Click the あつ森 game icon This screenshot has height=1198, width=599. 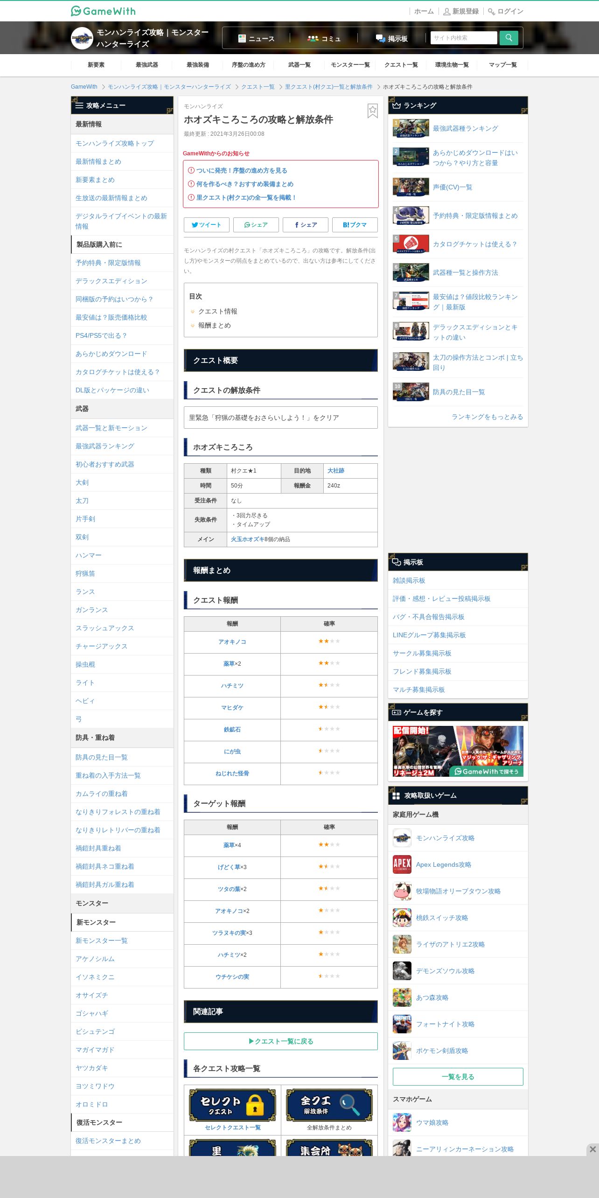(x=402, y=997)
